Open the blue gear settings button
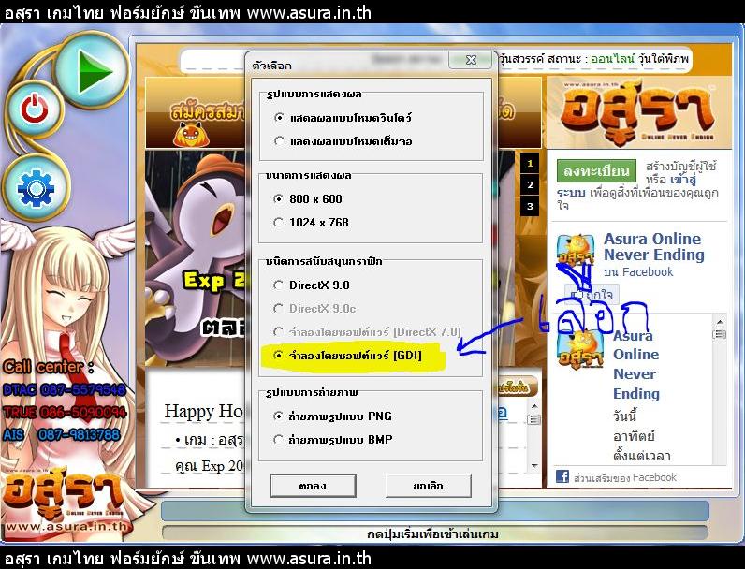745x569 pixels. pos(36,188)
